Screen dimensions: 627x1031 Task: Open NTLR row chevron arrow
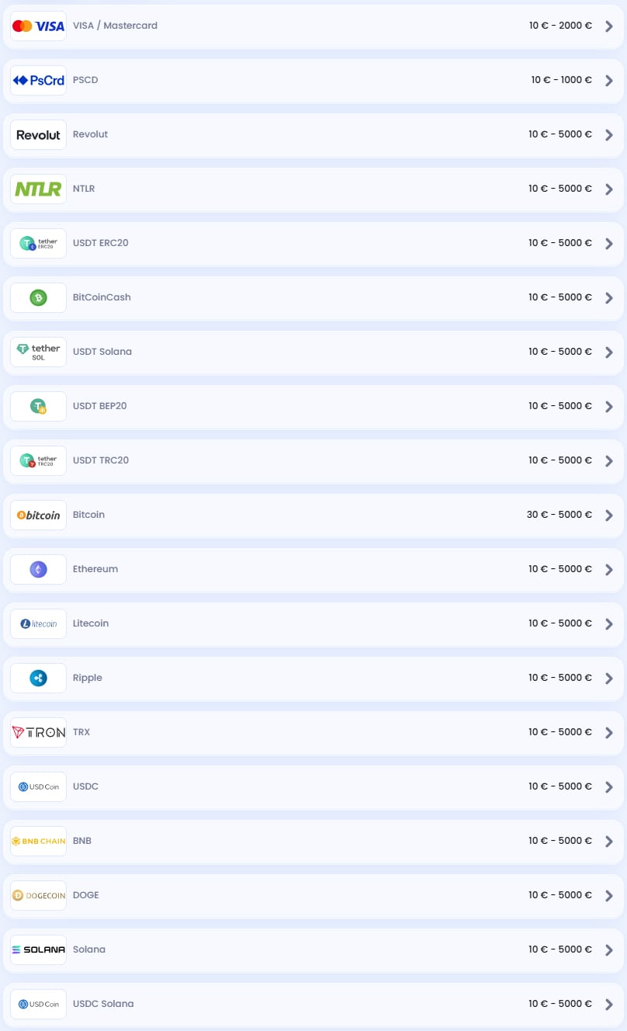pos(609,189)
